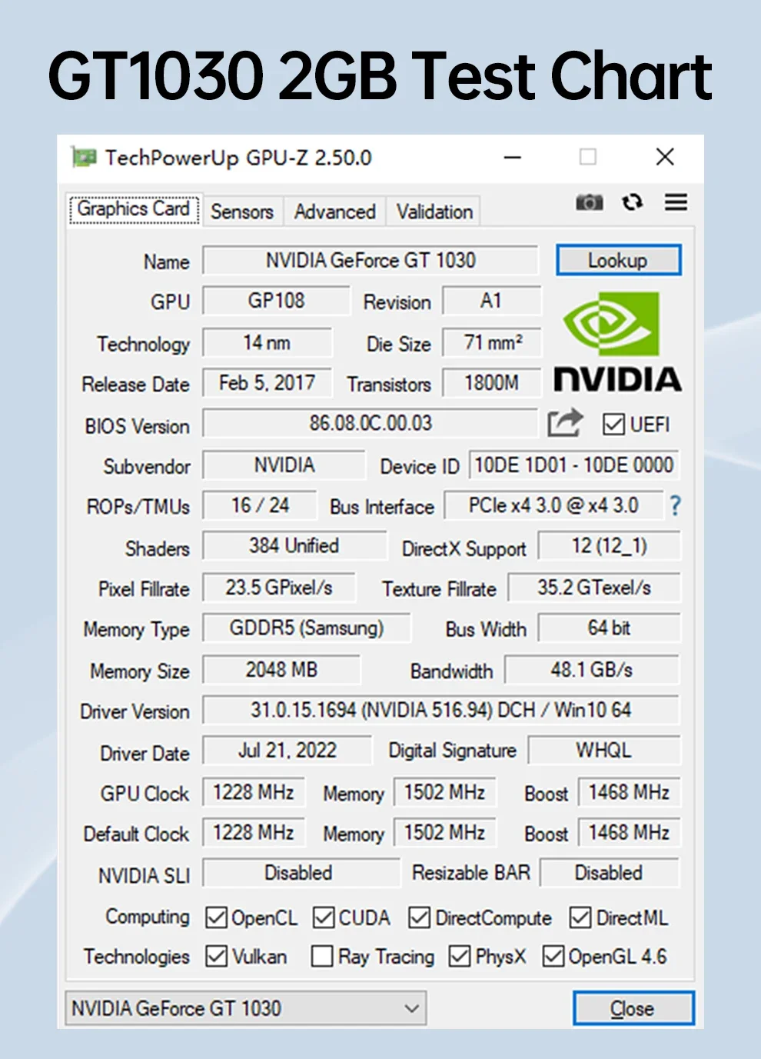Click the Memory Size field 2048 MB
Screen dimensions: 761x1059
click(x=281, y=670)
